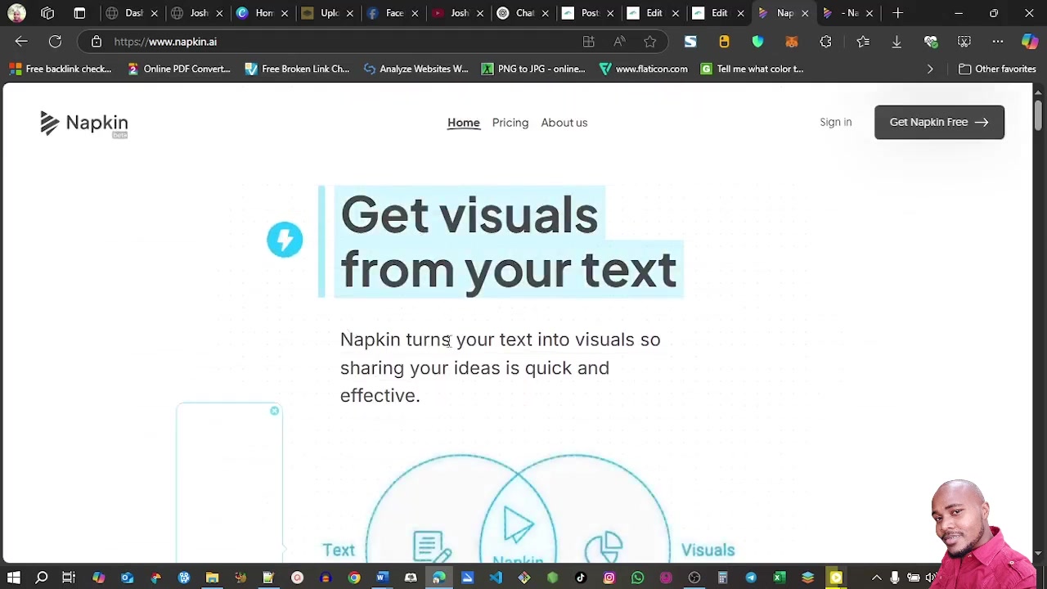Go to the Home nav link
The height and width of the screenshot is (589, 1047).
click(x=464, y=123)
